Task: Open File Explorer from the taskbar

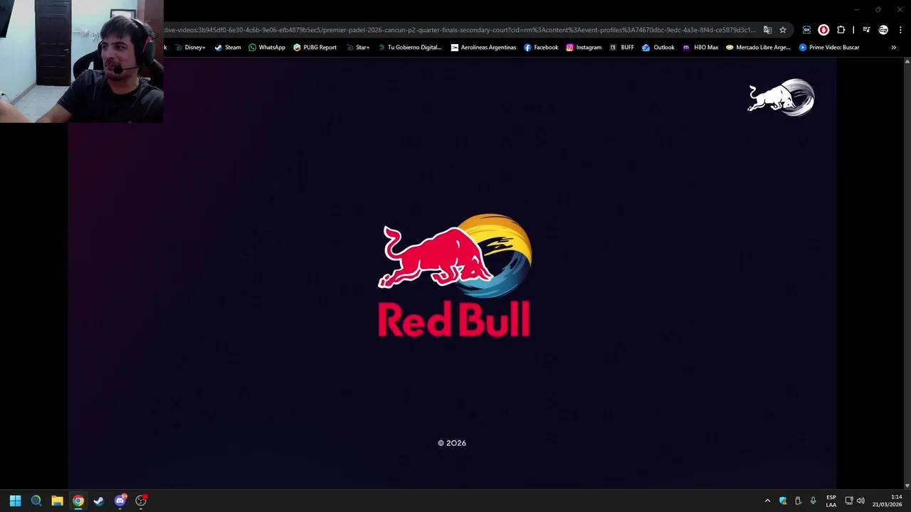Action: [57, 501]
